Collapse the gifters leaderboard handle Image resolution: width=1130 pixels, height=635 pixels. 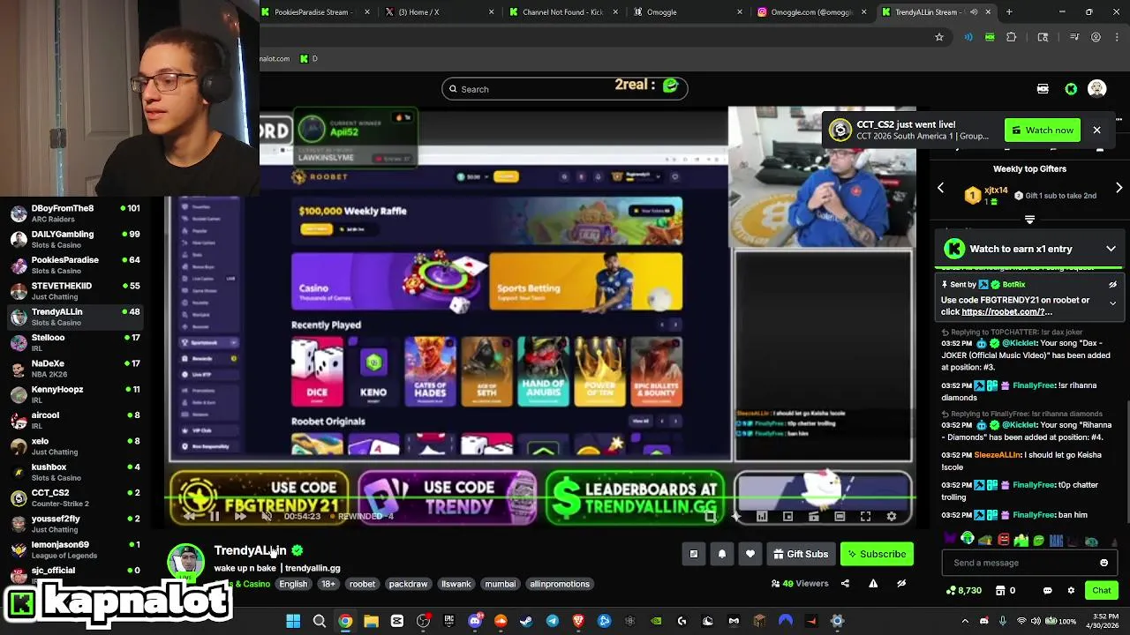(1029, 219)
